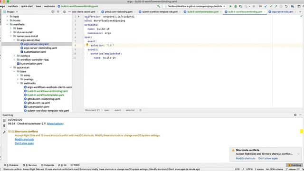Click the warning icon in the notification balloon
The image size is (304, 171).
pyautogui.click(x=233, y=150)
